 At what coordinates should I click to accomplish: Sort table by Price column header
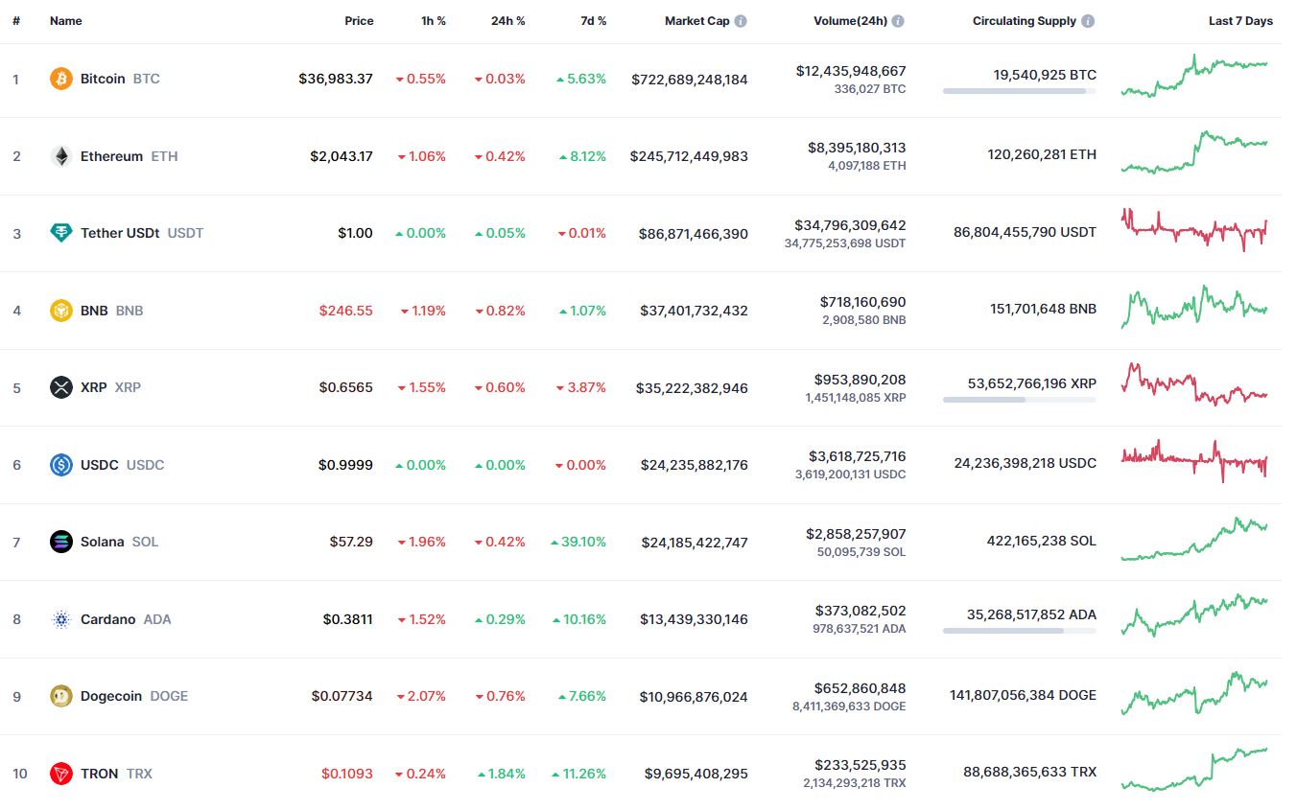(x=359, y=21)
